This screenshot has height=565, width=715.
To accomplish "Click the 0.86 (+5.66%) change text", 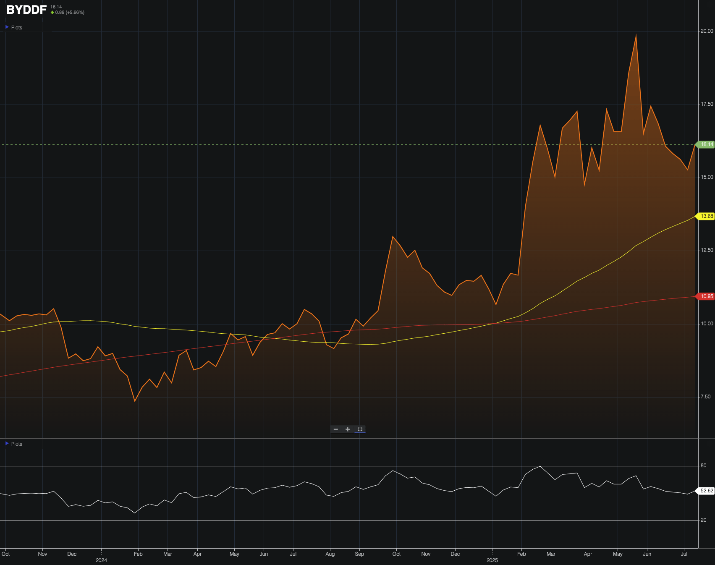I will [x=70, y=13].
